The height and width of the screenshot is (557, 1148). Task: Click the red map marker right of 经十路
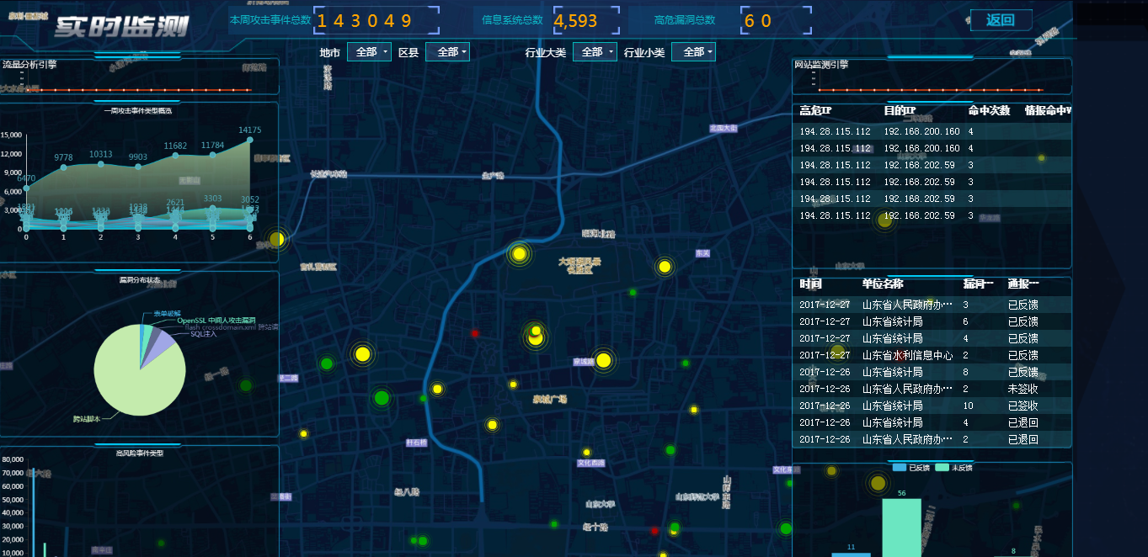point(654,531)
